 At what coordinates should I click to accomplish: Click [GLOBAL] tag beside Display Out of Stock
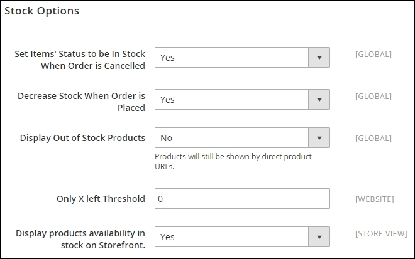coord(373,138)
